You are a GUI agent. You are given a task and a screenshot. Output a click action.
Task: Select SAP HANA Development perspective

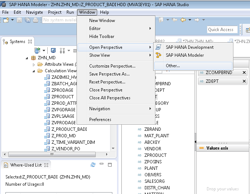(x=189, y=47)
